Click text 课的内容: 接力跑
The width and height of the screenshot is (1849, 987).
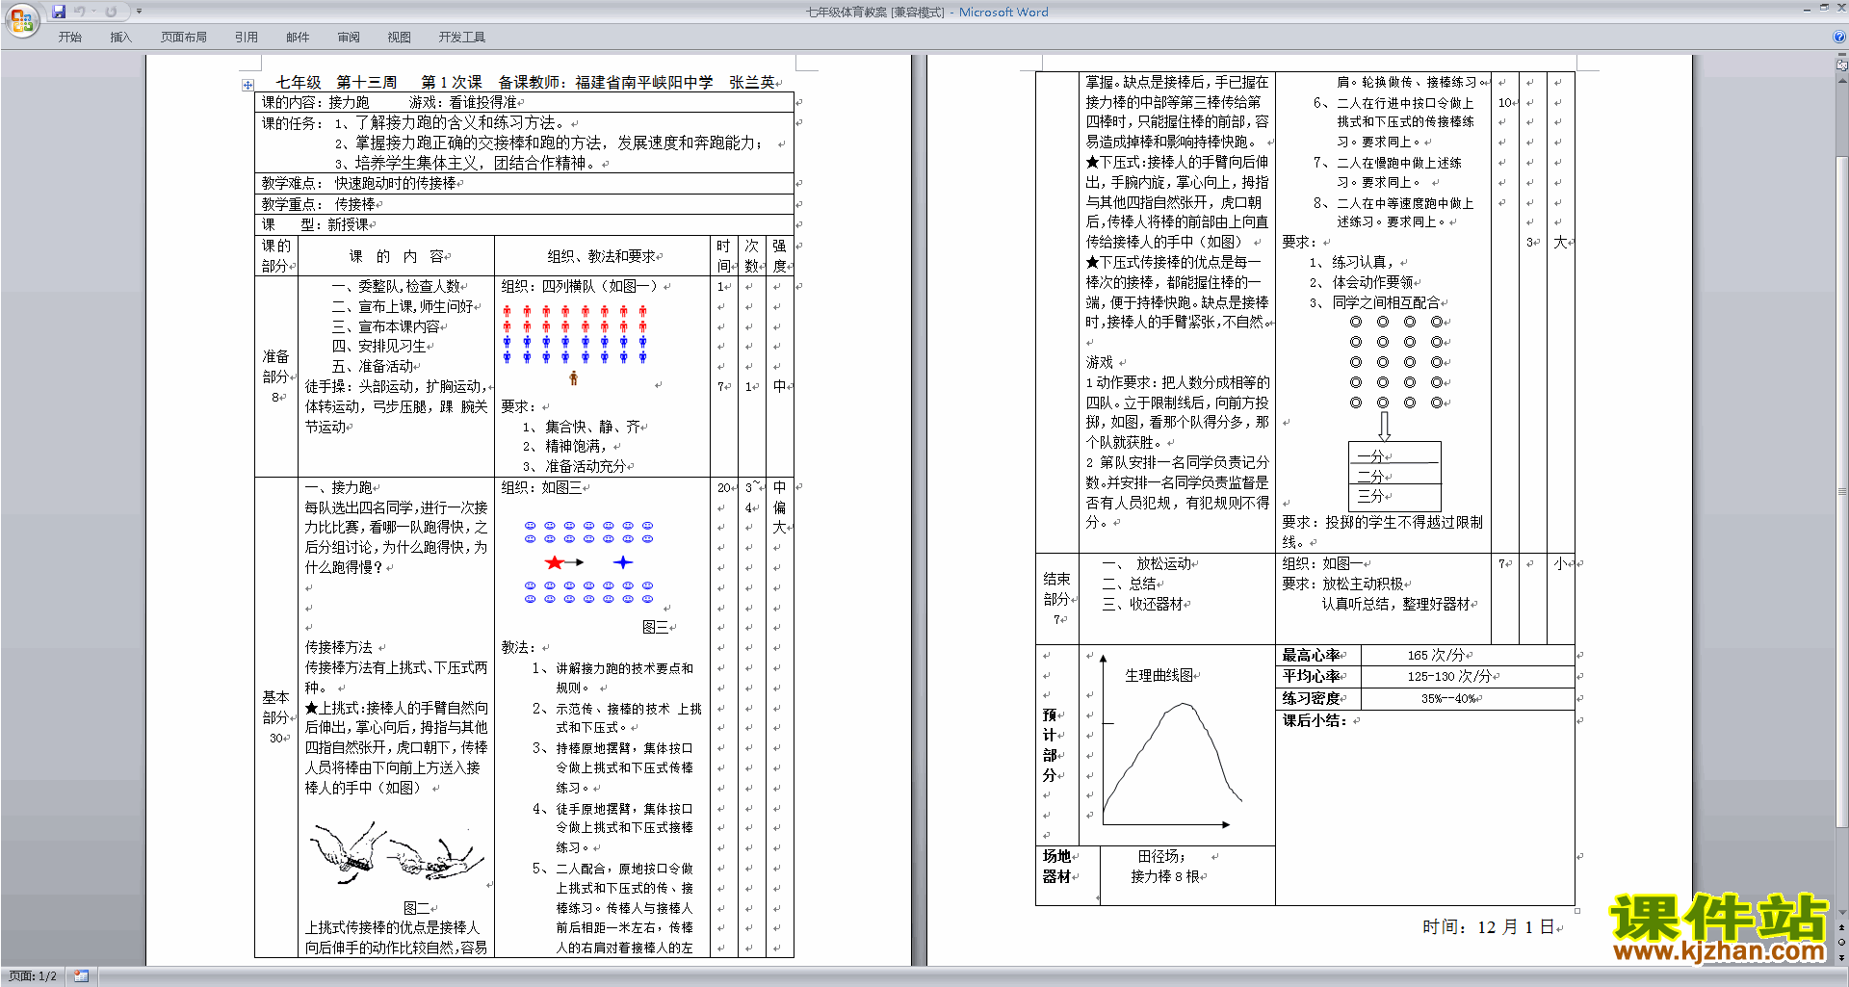click(x=316, y=102)
